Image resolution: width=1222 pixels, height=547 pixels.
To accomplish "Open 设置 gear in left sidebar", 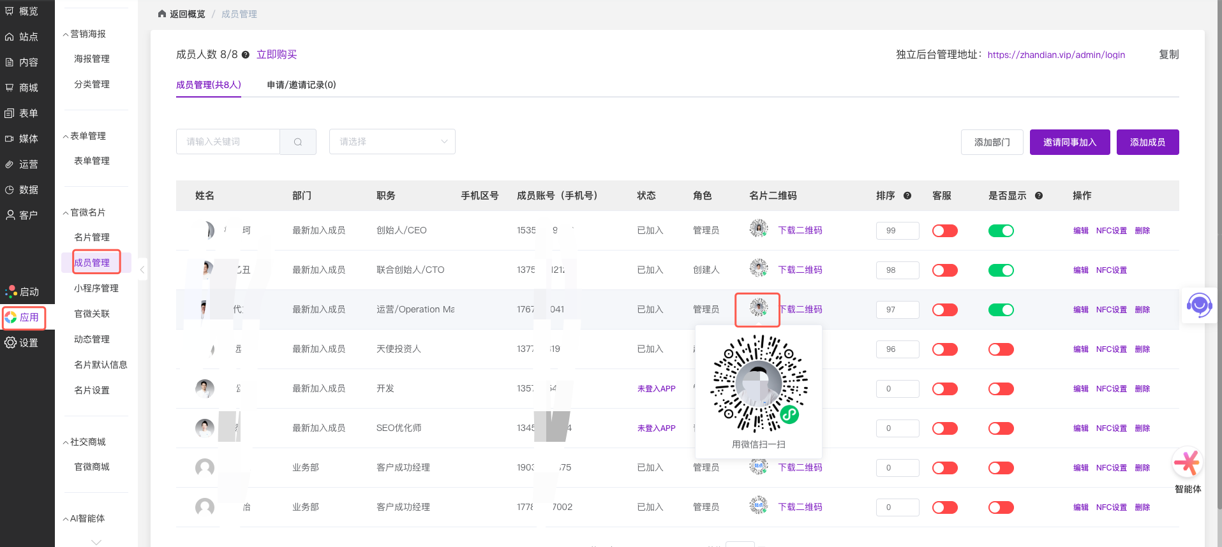I will [x=11, y=342].
